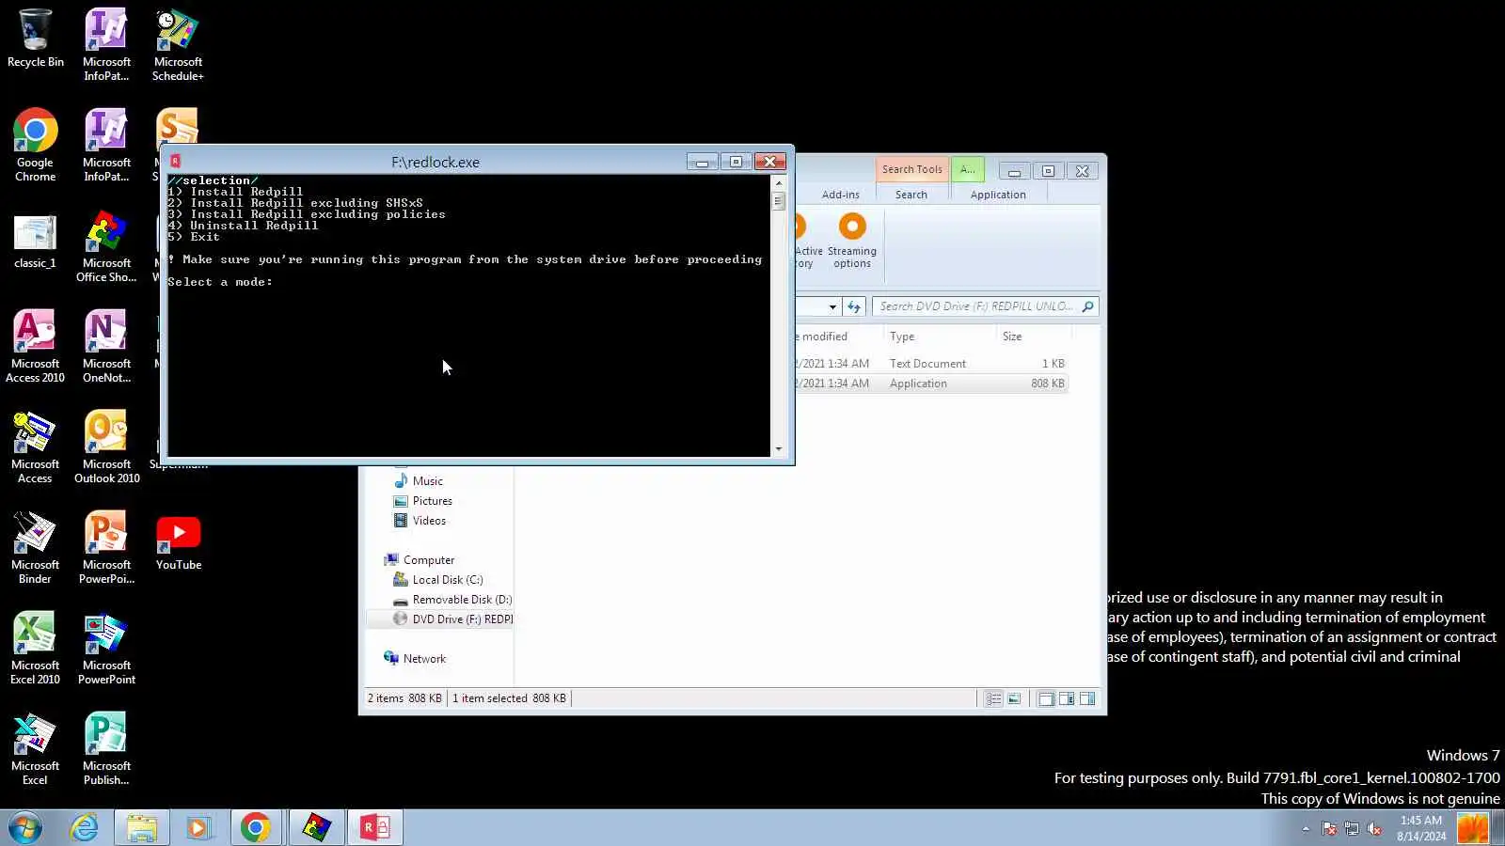The image size is (1505, 846).
Task: Open Microsoft Outlook 2010 desktop icon
Action: click(x=106, y=447)
